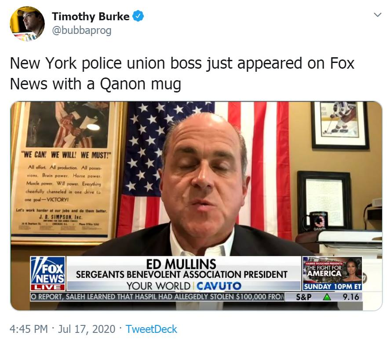Click the TweetDeck source link
The image size is (390, 343).
pos(151,329)
